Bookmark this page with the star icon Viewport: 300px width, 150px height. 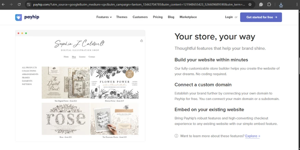point(250,4)
